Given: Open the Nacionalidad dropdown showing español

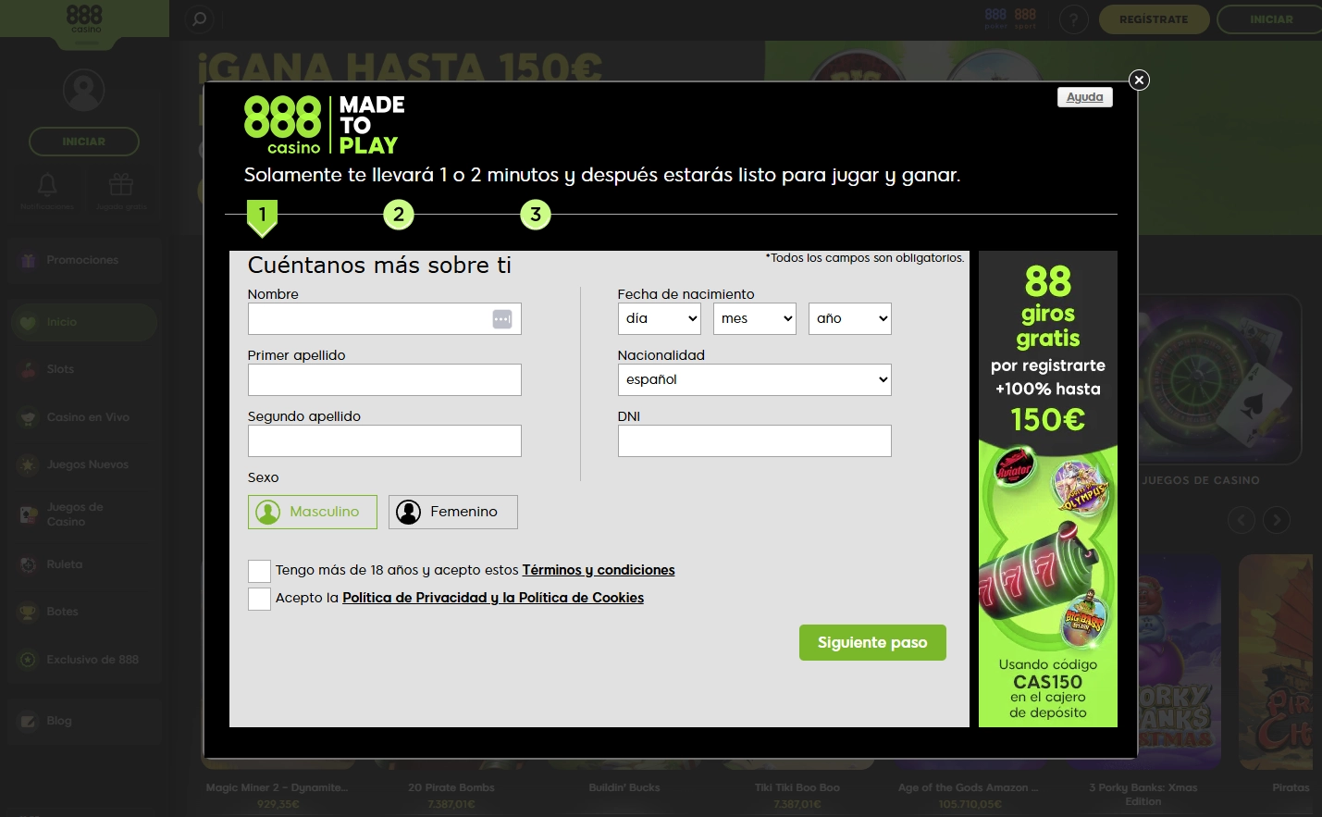Looking at the screenshot, I should [755, 380].
